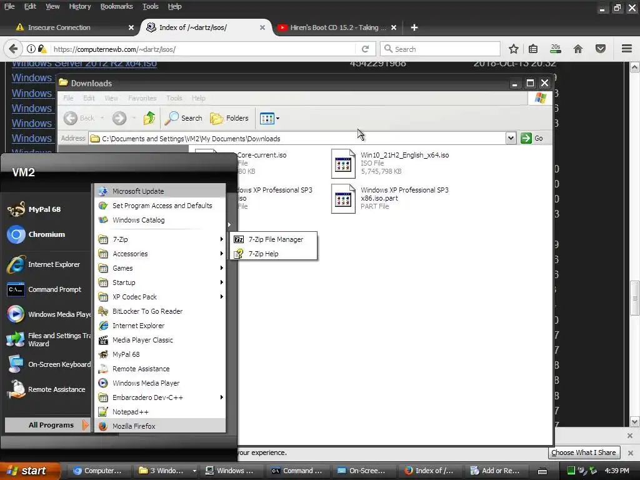Click the Windows start button
Screen dimensions: 640x480
pyautogui.click(x=30, y=471)
